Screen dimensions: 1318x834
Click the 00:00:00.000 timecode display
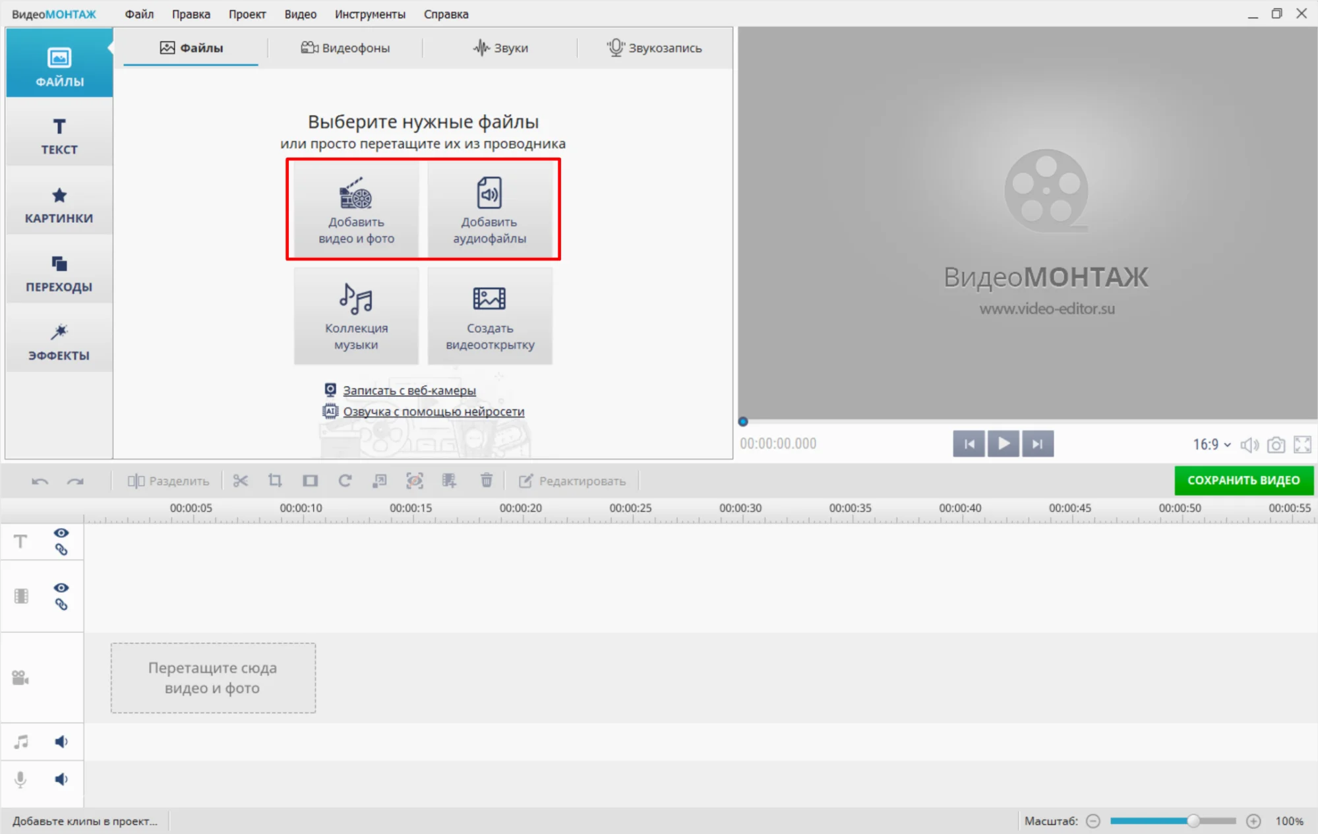[x=778, y=444]
